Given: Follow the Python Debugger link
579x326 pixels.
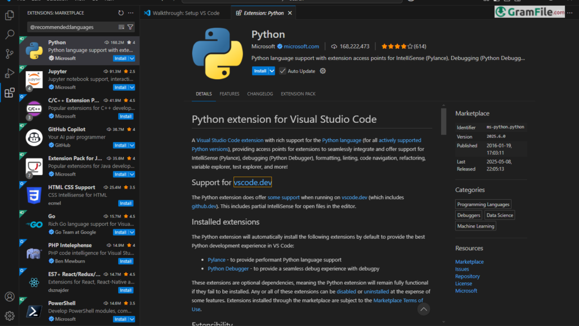Looking at the screenshot, I should 228,269.
